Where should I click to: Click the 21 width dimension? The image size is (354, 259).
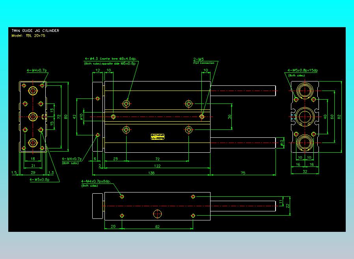pyautogui.click(x=33, y=166)
